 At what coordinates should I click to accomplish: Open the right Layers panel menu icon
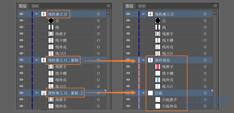tap(215, 6)
